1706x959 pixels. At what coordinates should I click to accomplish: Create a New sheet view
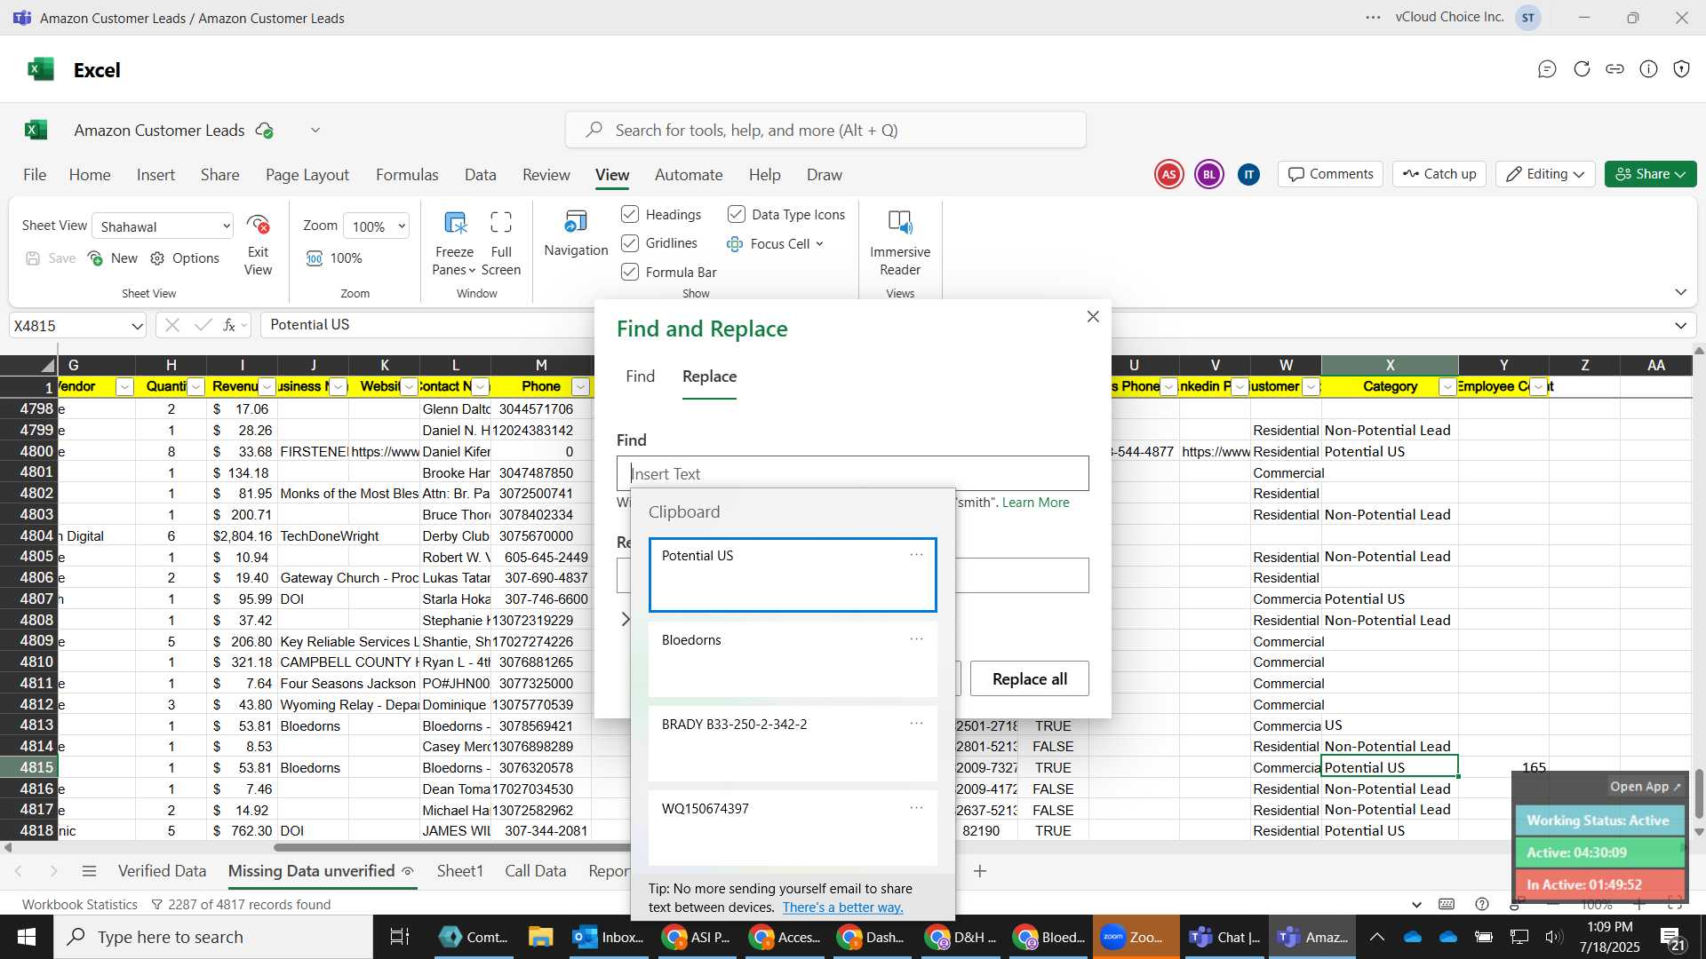[113, 258]
